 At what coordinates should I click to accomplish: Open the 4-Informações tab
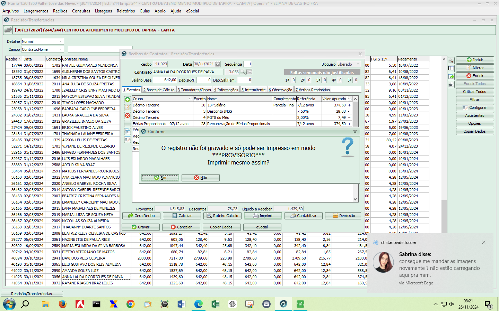[x=226, y=90]
